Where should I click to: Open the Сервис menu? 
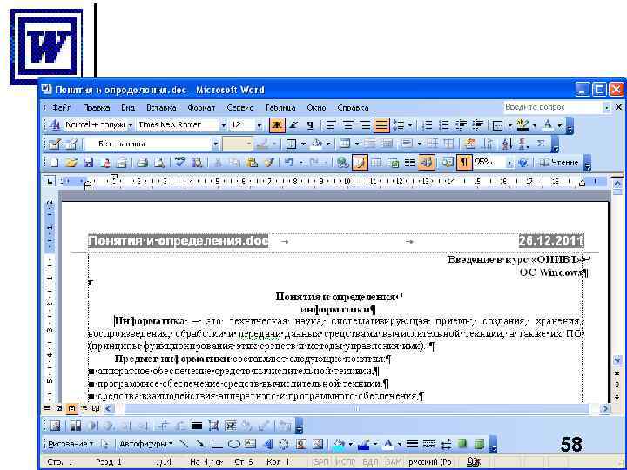coord(240,108)
